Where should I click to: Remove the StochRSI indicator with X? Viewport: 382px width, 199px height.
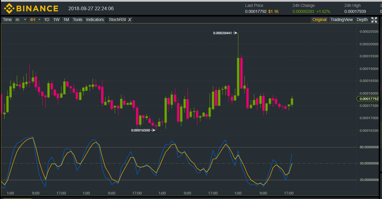(x=130, y=20)
